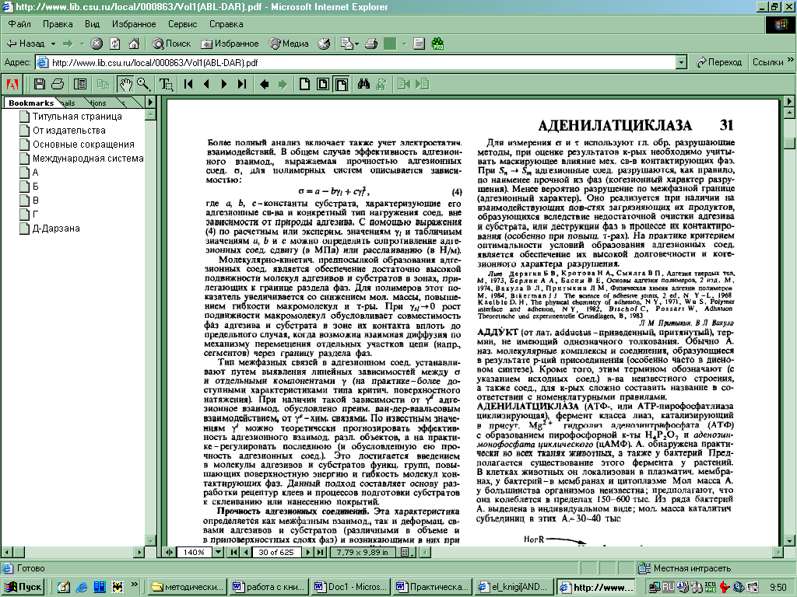The height and width of the screenshot is (597, 797).
Task: Go to next page in Acrobat toolbar
Action: 224,84
